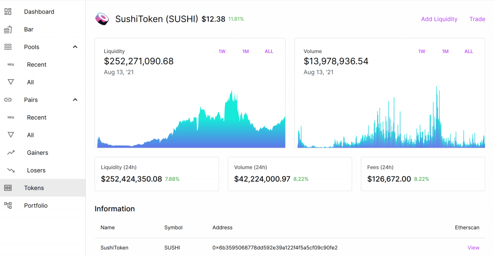494x257 pixels.
Task: Collapse the Pairs section chevron
Action: (x=75, y=100)
